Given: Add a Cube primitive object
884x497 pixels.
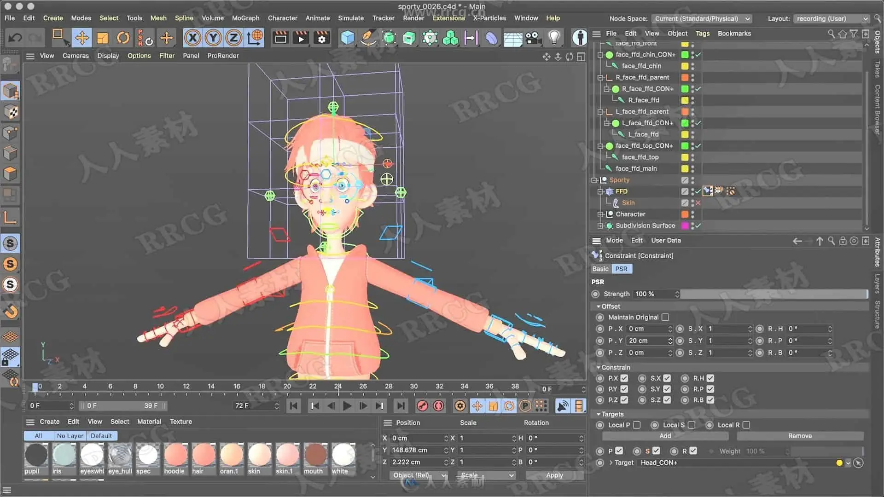Looking at the screenshot, I should 348,38.
